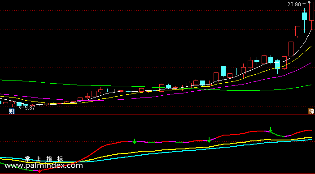Select the cyan candle near the 9.87 low
This screenshot has width=315, height=174.
(19, 104)
